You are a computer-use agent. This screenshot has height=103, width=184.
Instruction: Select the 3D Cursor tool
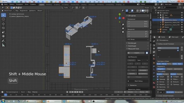(3, 19)
